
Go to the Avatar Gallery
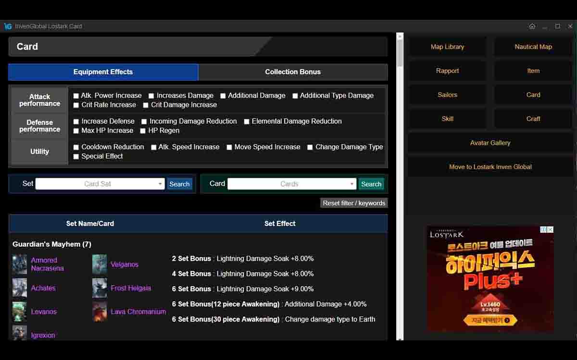click(490, 143)
